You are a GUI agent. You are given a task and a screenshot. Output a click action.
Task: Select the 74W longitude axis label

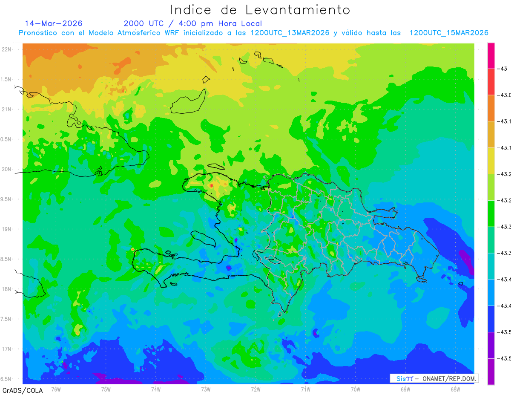(155, 389)
